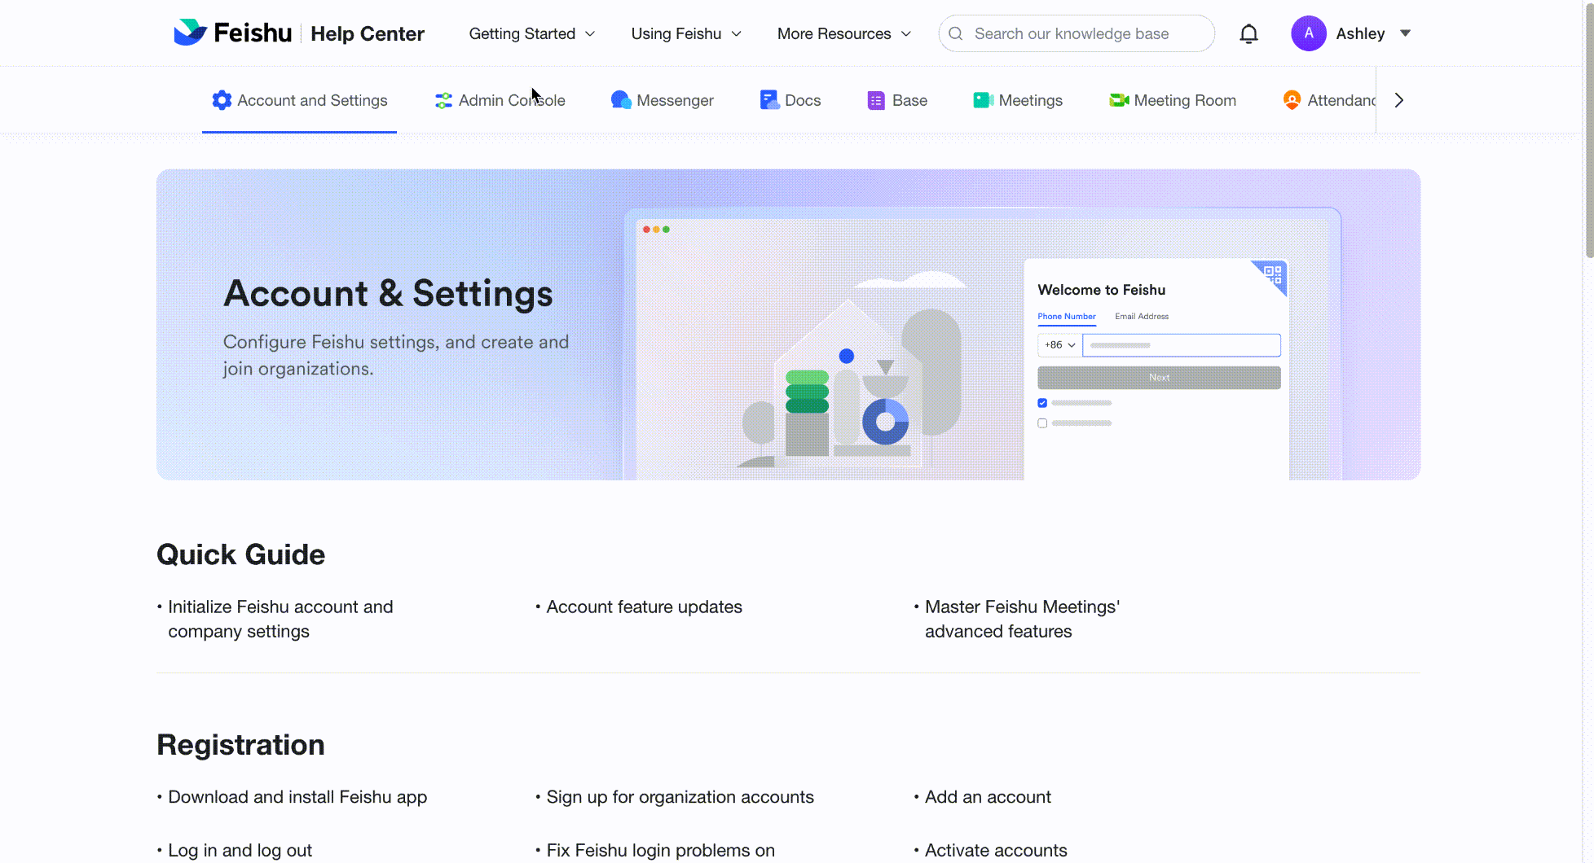Select the Messenger chat bubble icon

621,100
